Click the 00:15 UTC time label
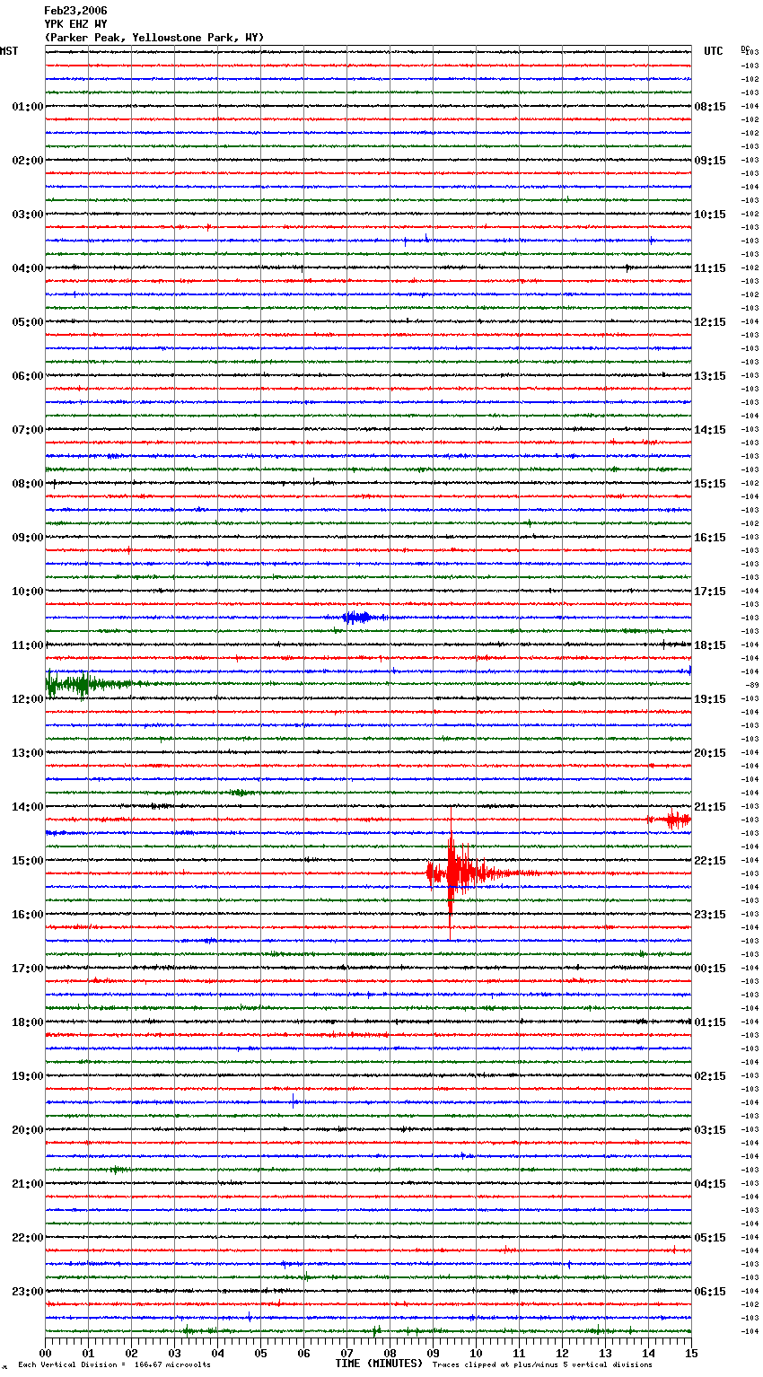The height and width of the screenshot is (1377, 763). click(710, 969)
